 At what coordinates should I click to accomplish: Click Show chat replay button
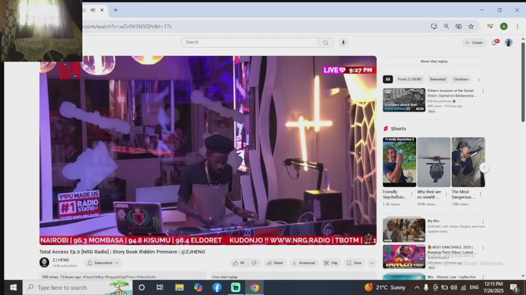[434, 61]
